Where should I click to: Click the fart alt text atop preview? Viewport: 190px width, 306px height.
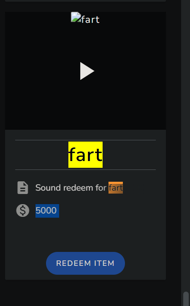90,19
